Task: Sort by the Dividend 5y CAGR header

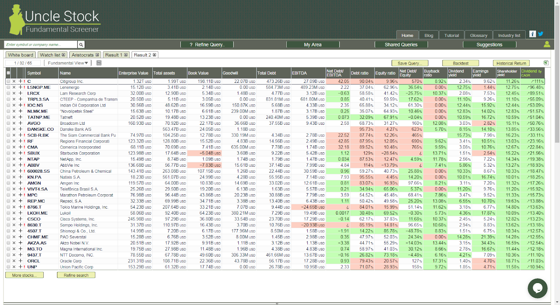Action: point(532,73)
